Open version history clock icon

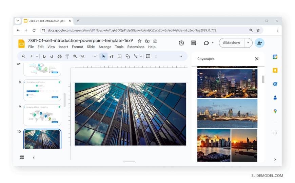(x=181, y=43)
